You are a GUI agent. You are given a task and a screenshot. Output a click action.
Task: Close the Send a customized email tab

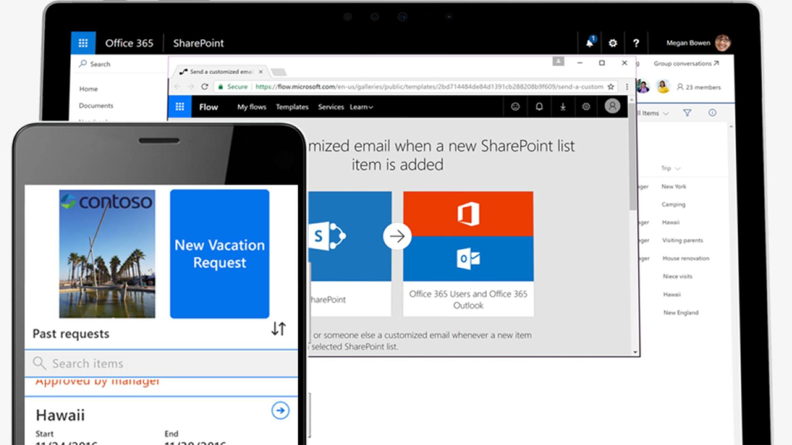(261, 72)
